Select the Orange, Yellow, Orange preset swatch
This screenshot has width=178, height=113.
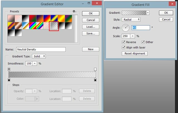point(61,19)
